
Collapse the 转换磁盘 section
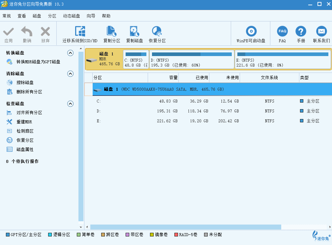(x=70, y=53)
